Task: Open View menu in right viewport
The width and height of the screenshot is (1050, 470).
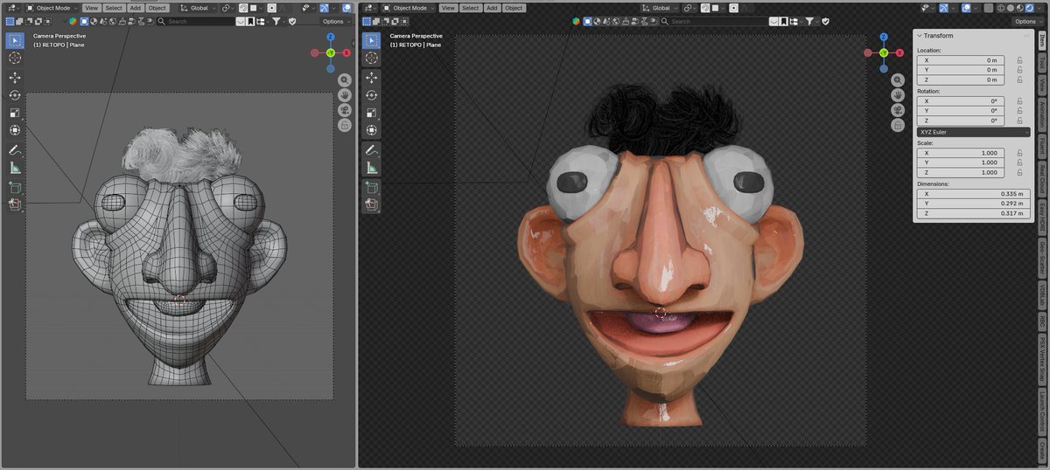Action: pyautogui.click(x=448, y=8)
